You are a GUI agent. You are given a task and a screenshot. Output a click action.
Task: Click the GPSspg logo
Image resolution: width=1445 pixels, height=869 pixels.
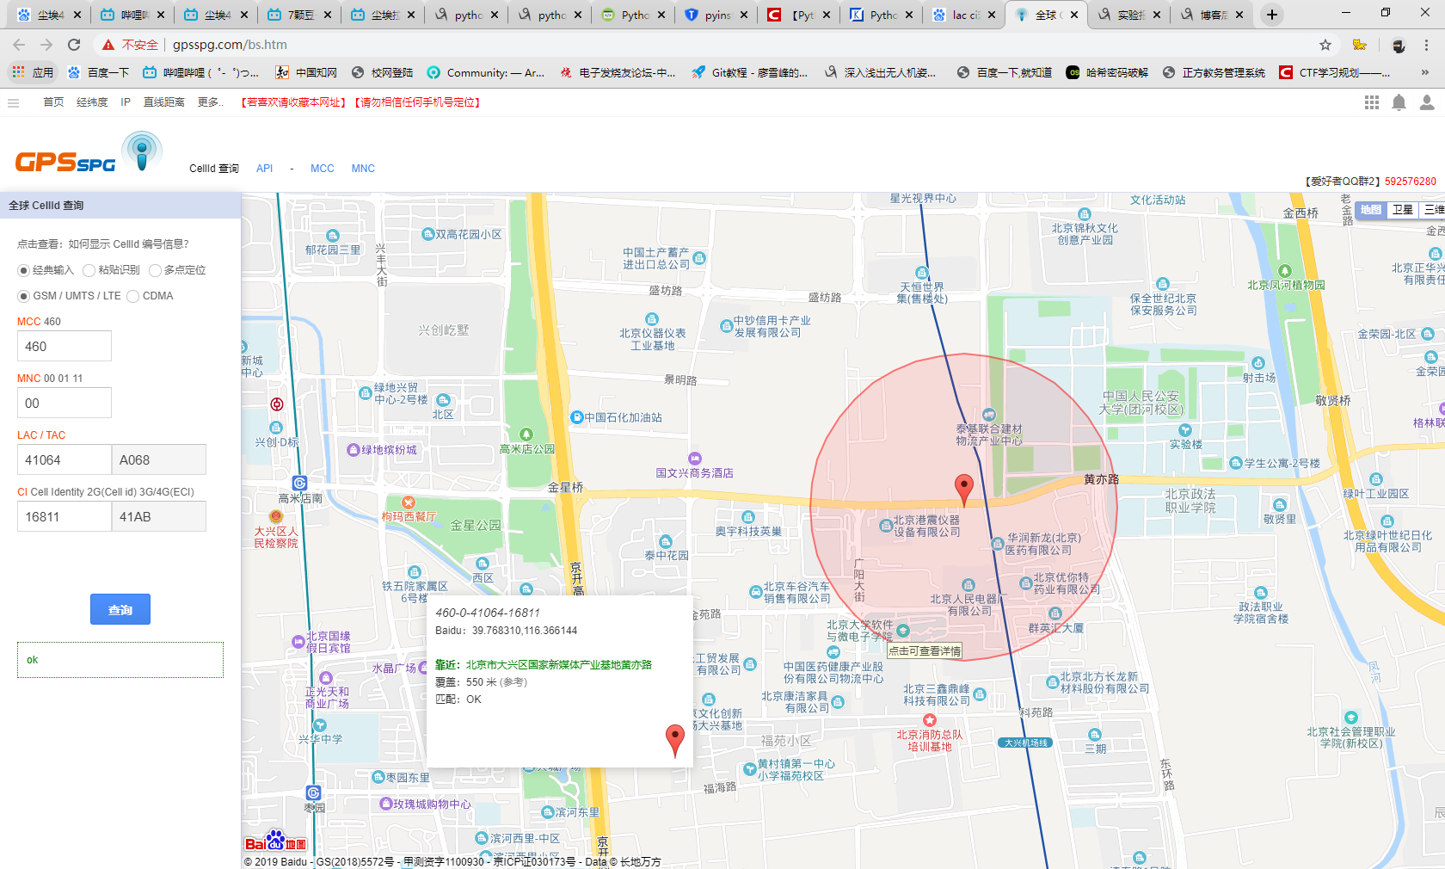click(x=88, y=153)
